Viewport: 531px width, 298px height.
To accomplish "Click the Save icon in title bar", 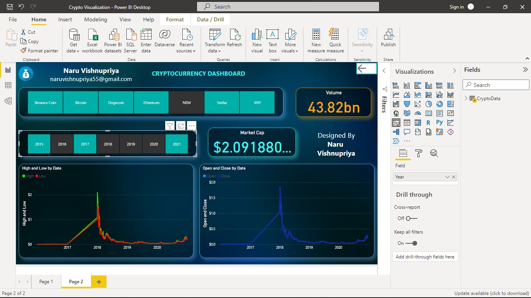I will click(10, 7).
